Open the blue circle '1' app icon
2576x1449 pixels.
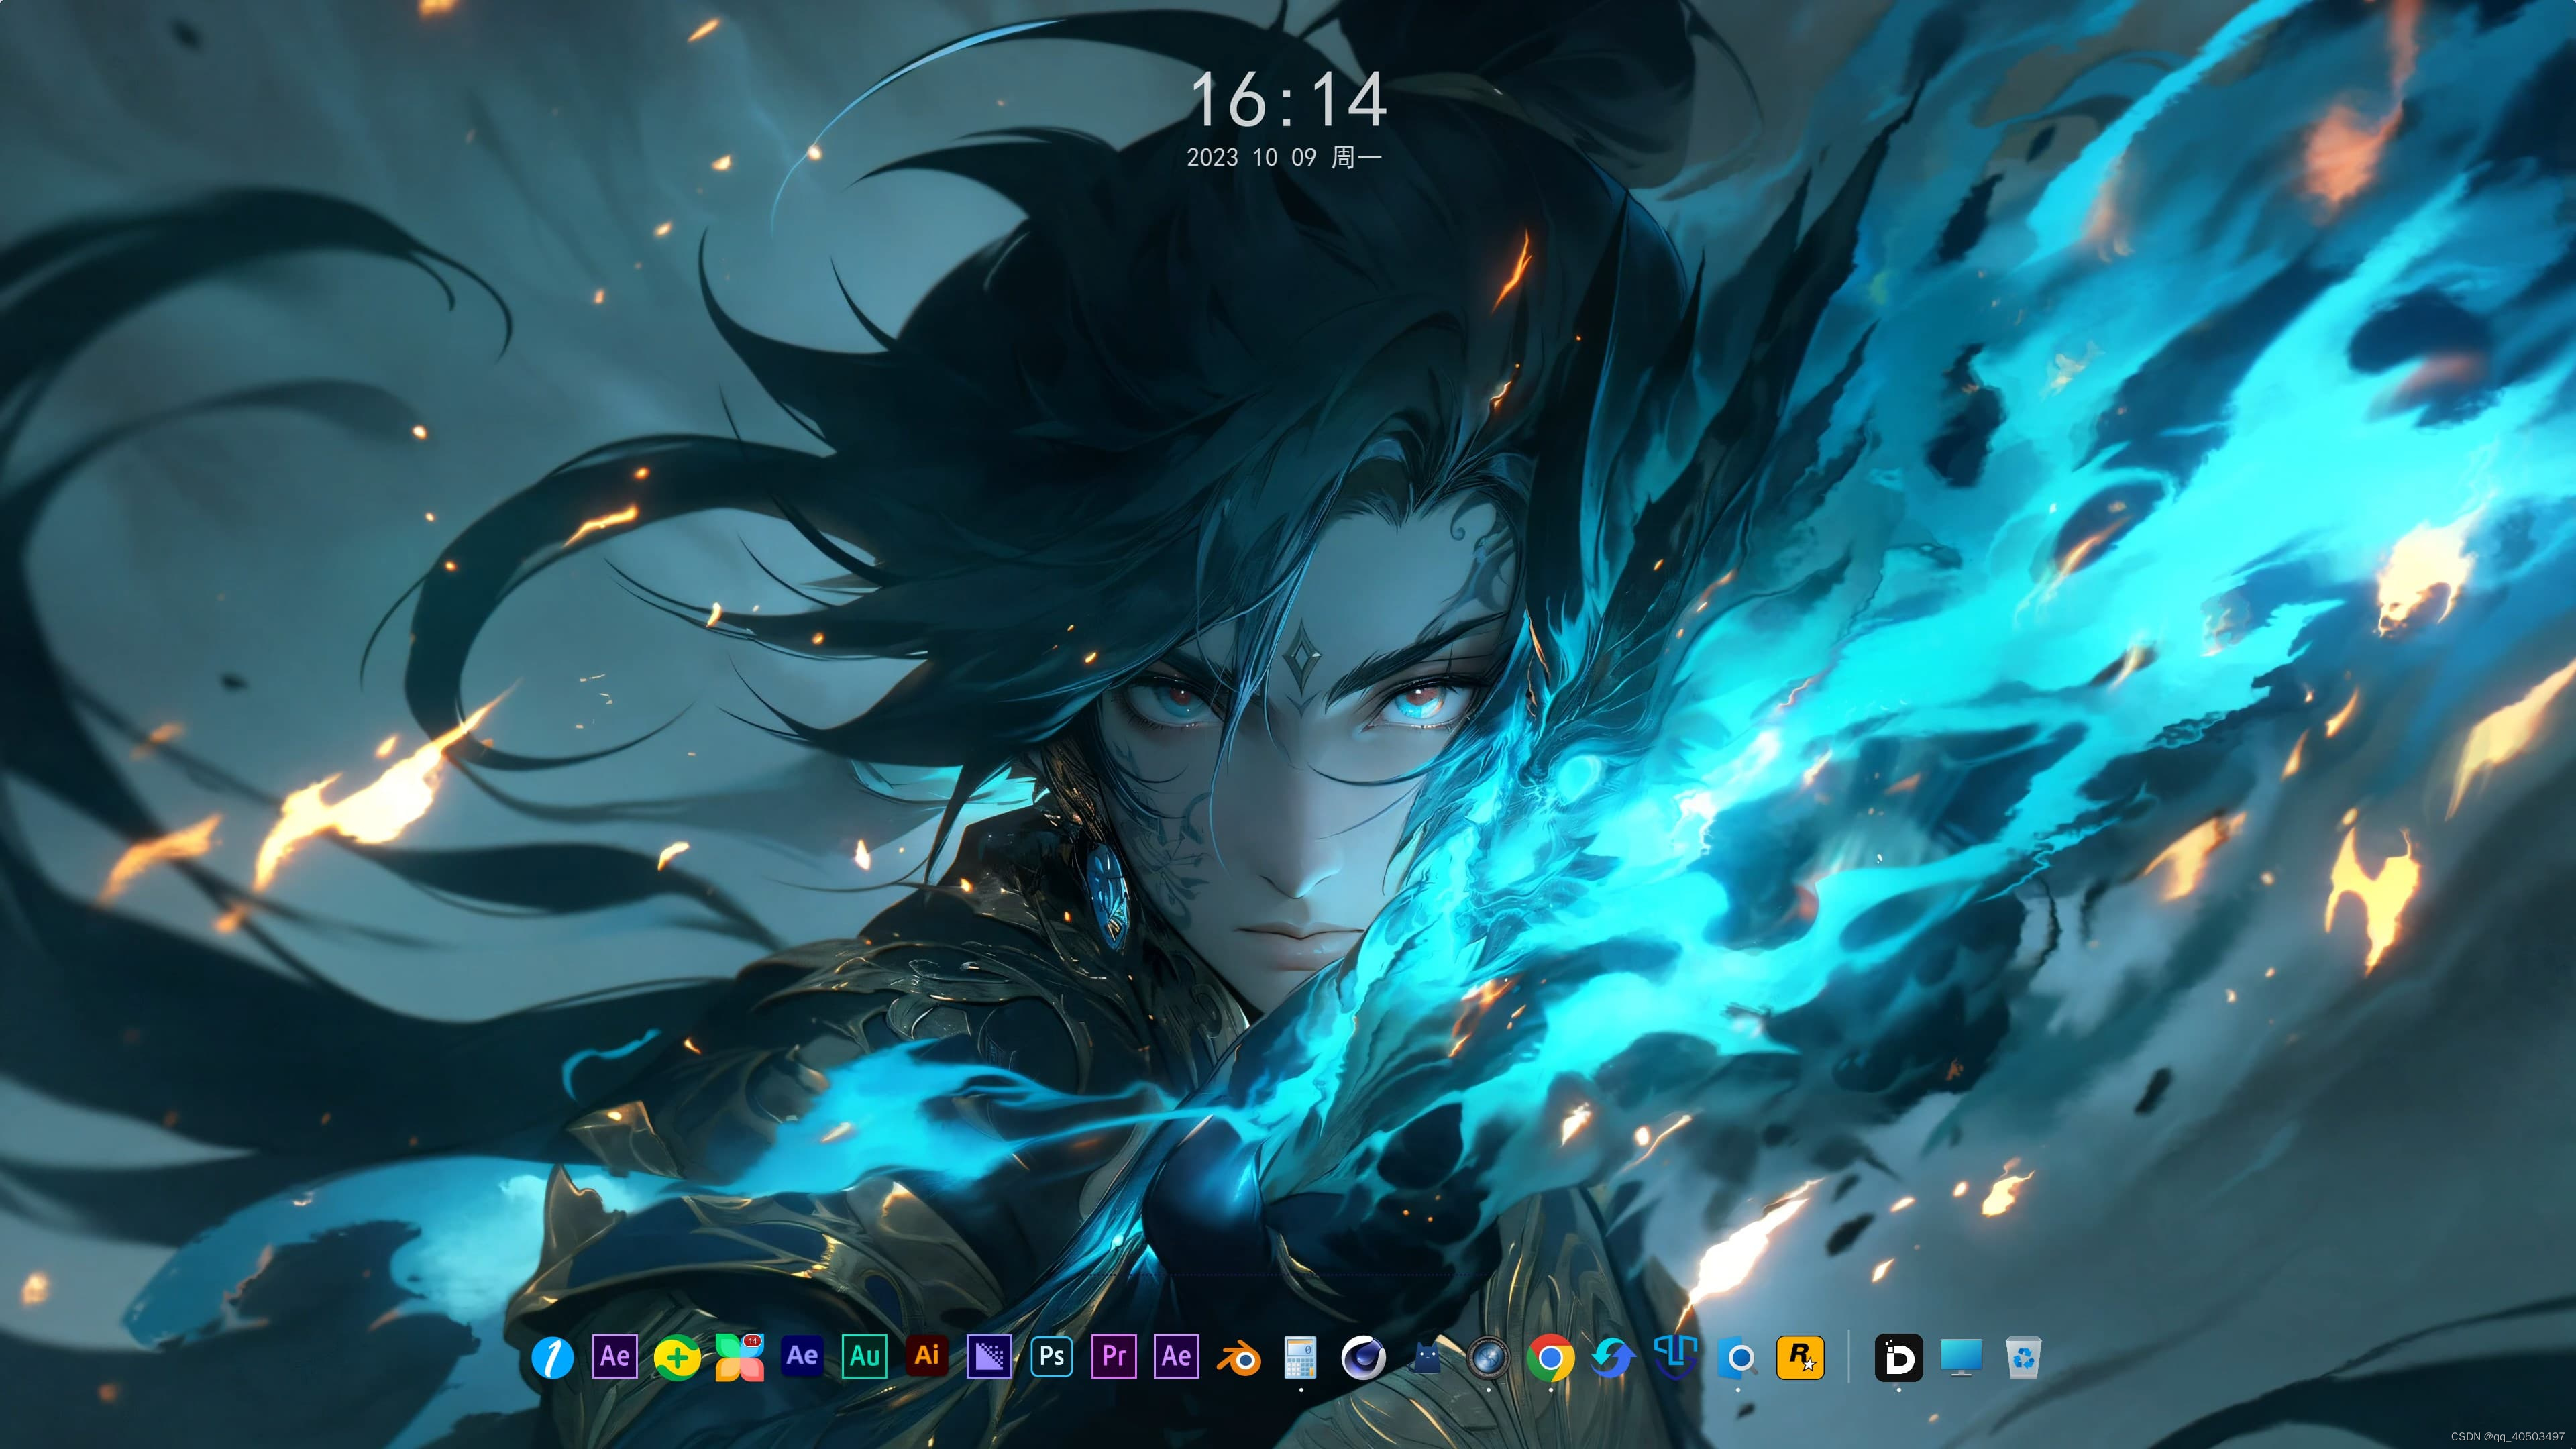(x=552, y=1357)
